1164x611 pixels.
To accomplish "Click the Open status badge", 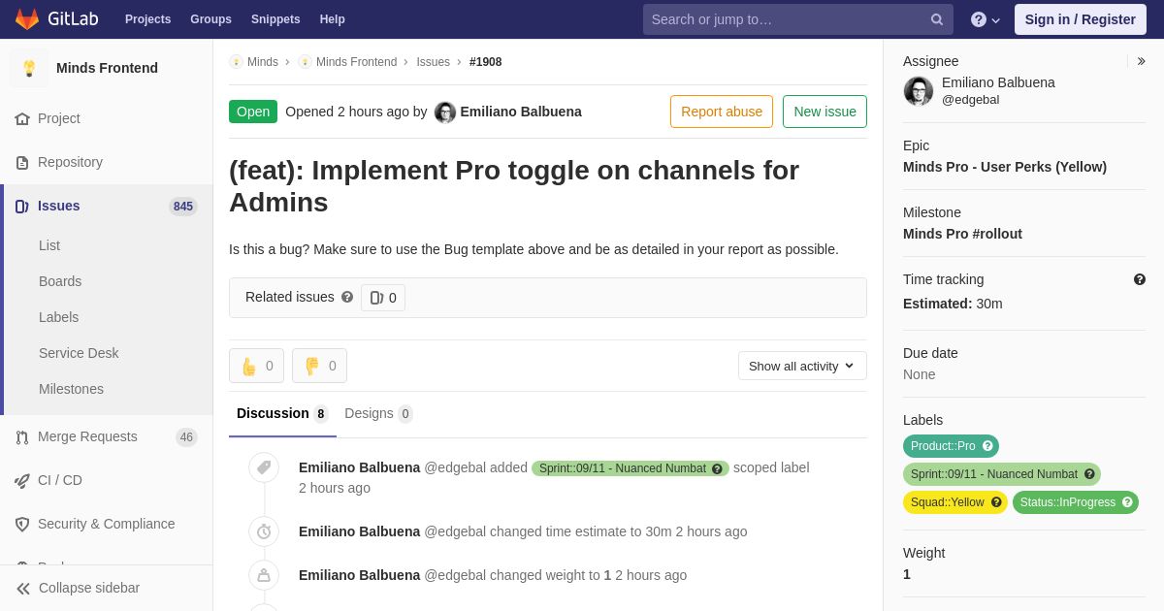I will click(253, 112).
